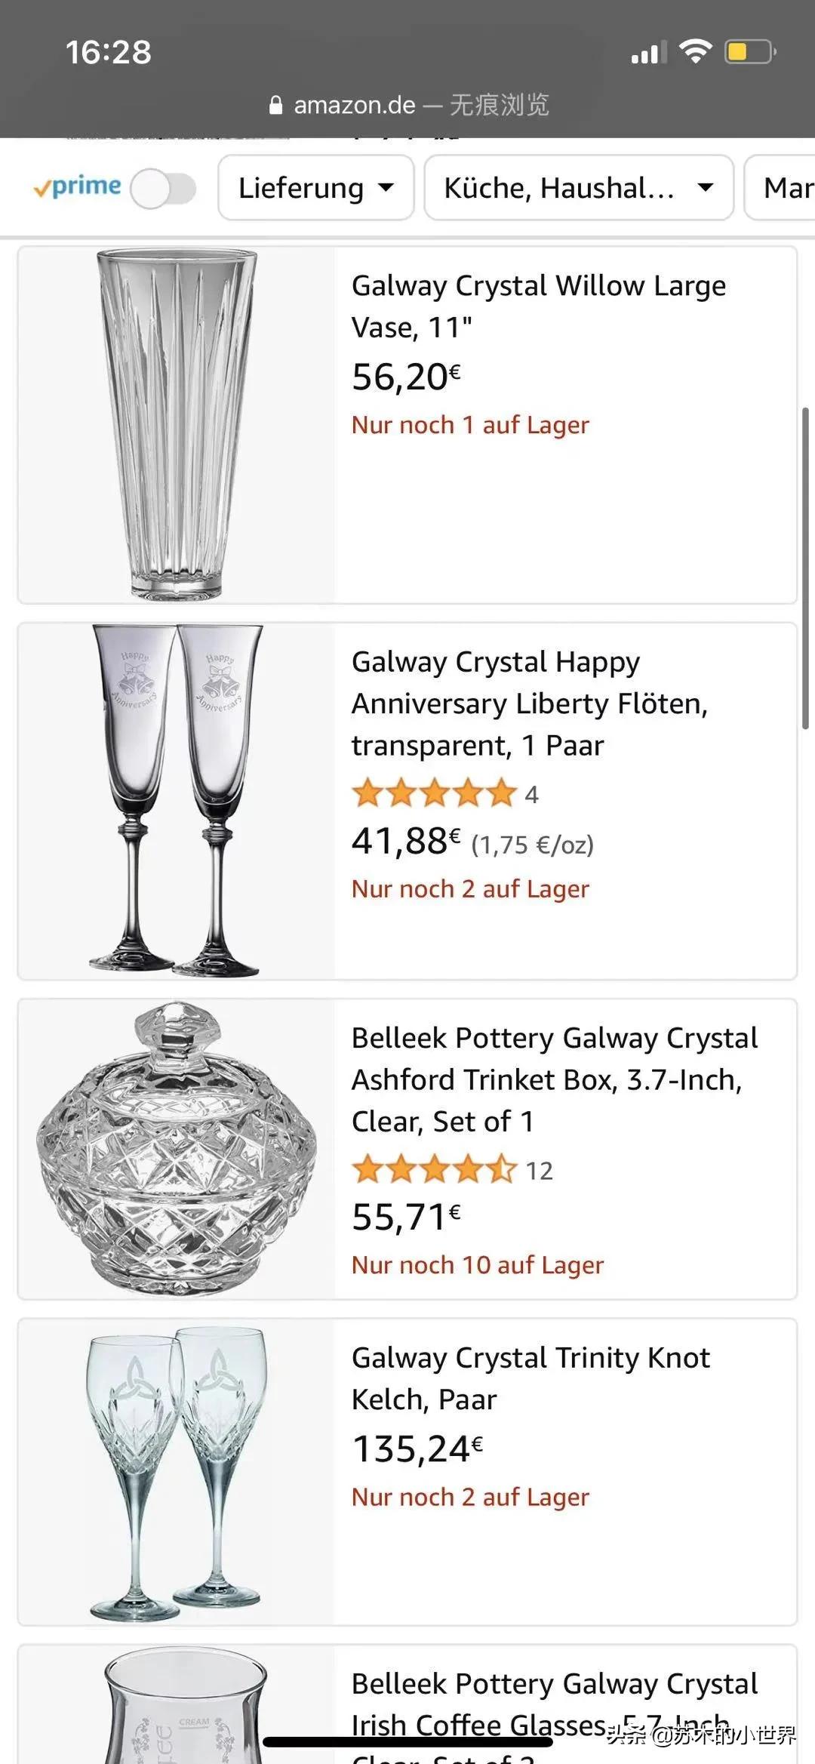815x1764 pixels.
Task: View star ratings for Anniversary Liberty Flöten
Action: [434, 794]
